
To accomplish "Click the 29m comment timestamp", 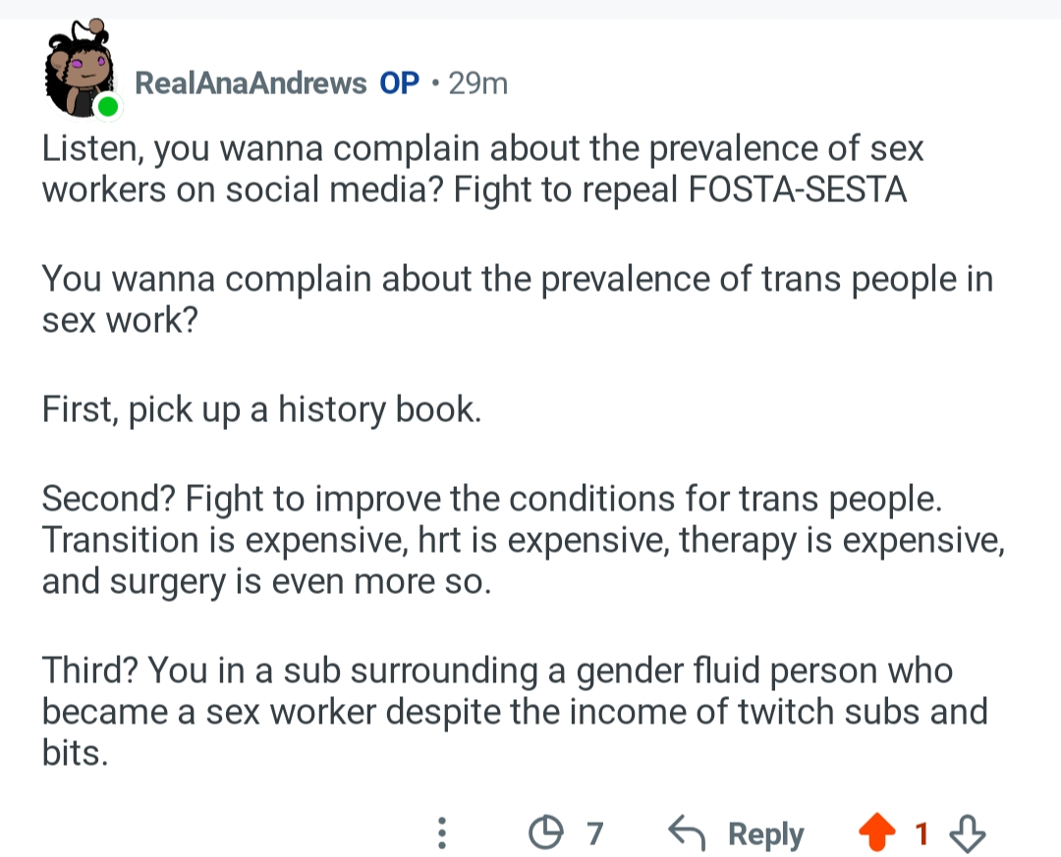I will point(477,83).
